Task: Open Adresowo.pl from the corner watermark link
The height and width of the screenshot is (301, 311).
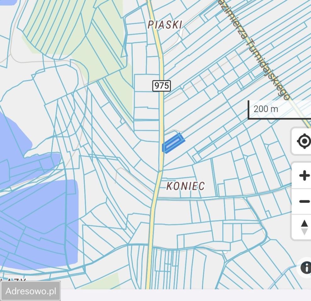Action: click(31, 291)
